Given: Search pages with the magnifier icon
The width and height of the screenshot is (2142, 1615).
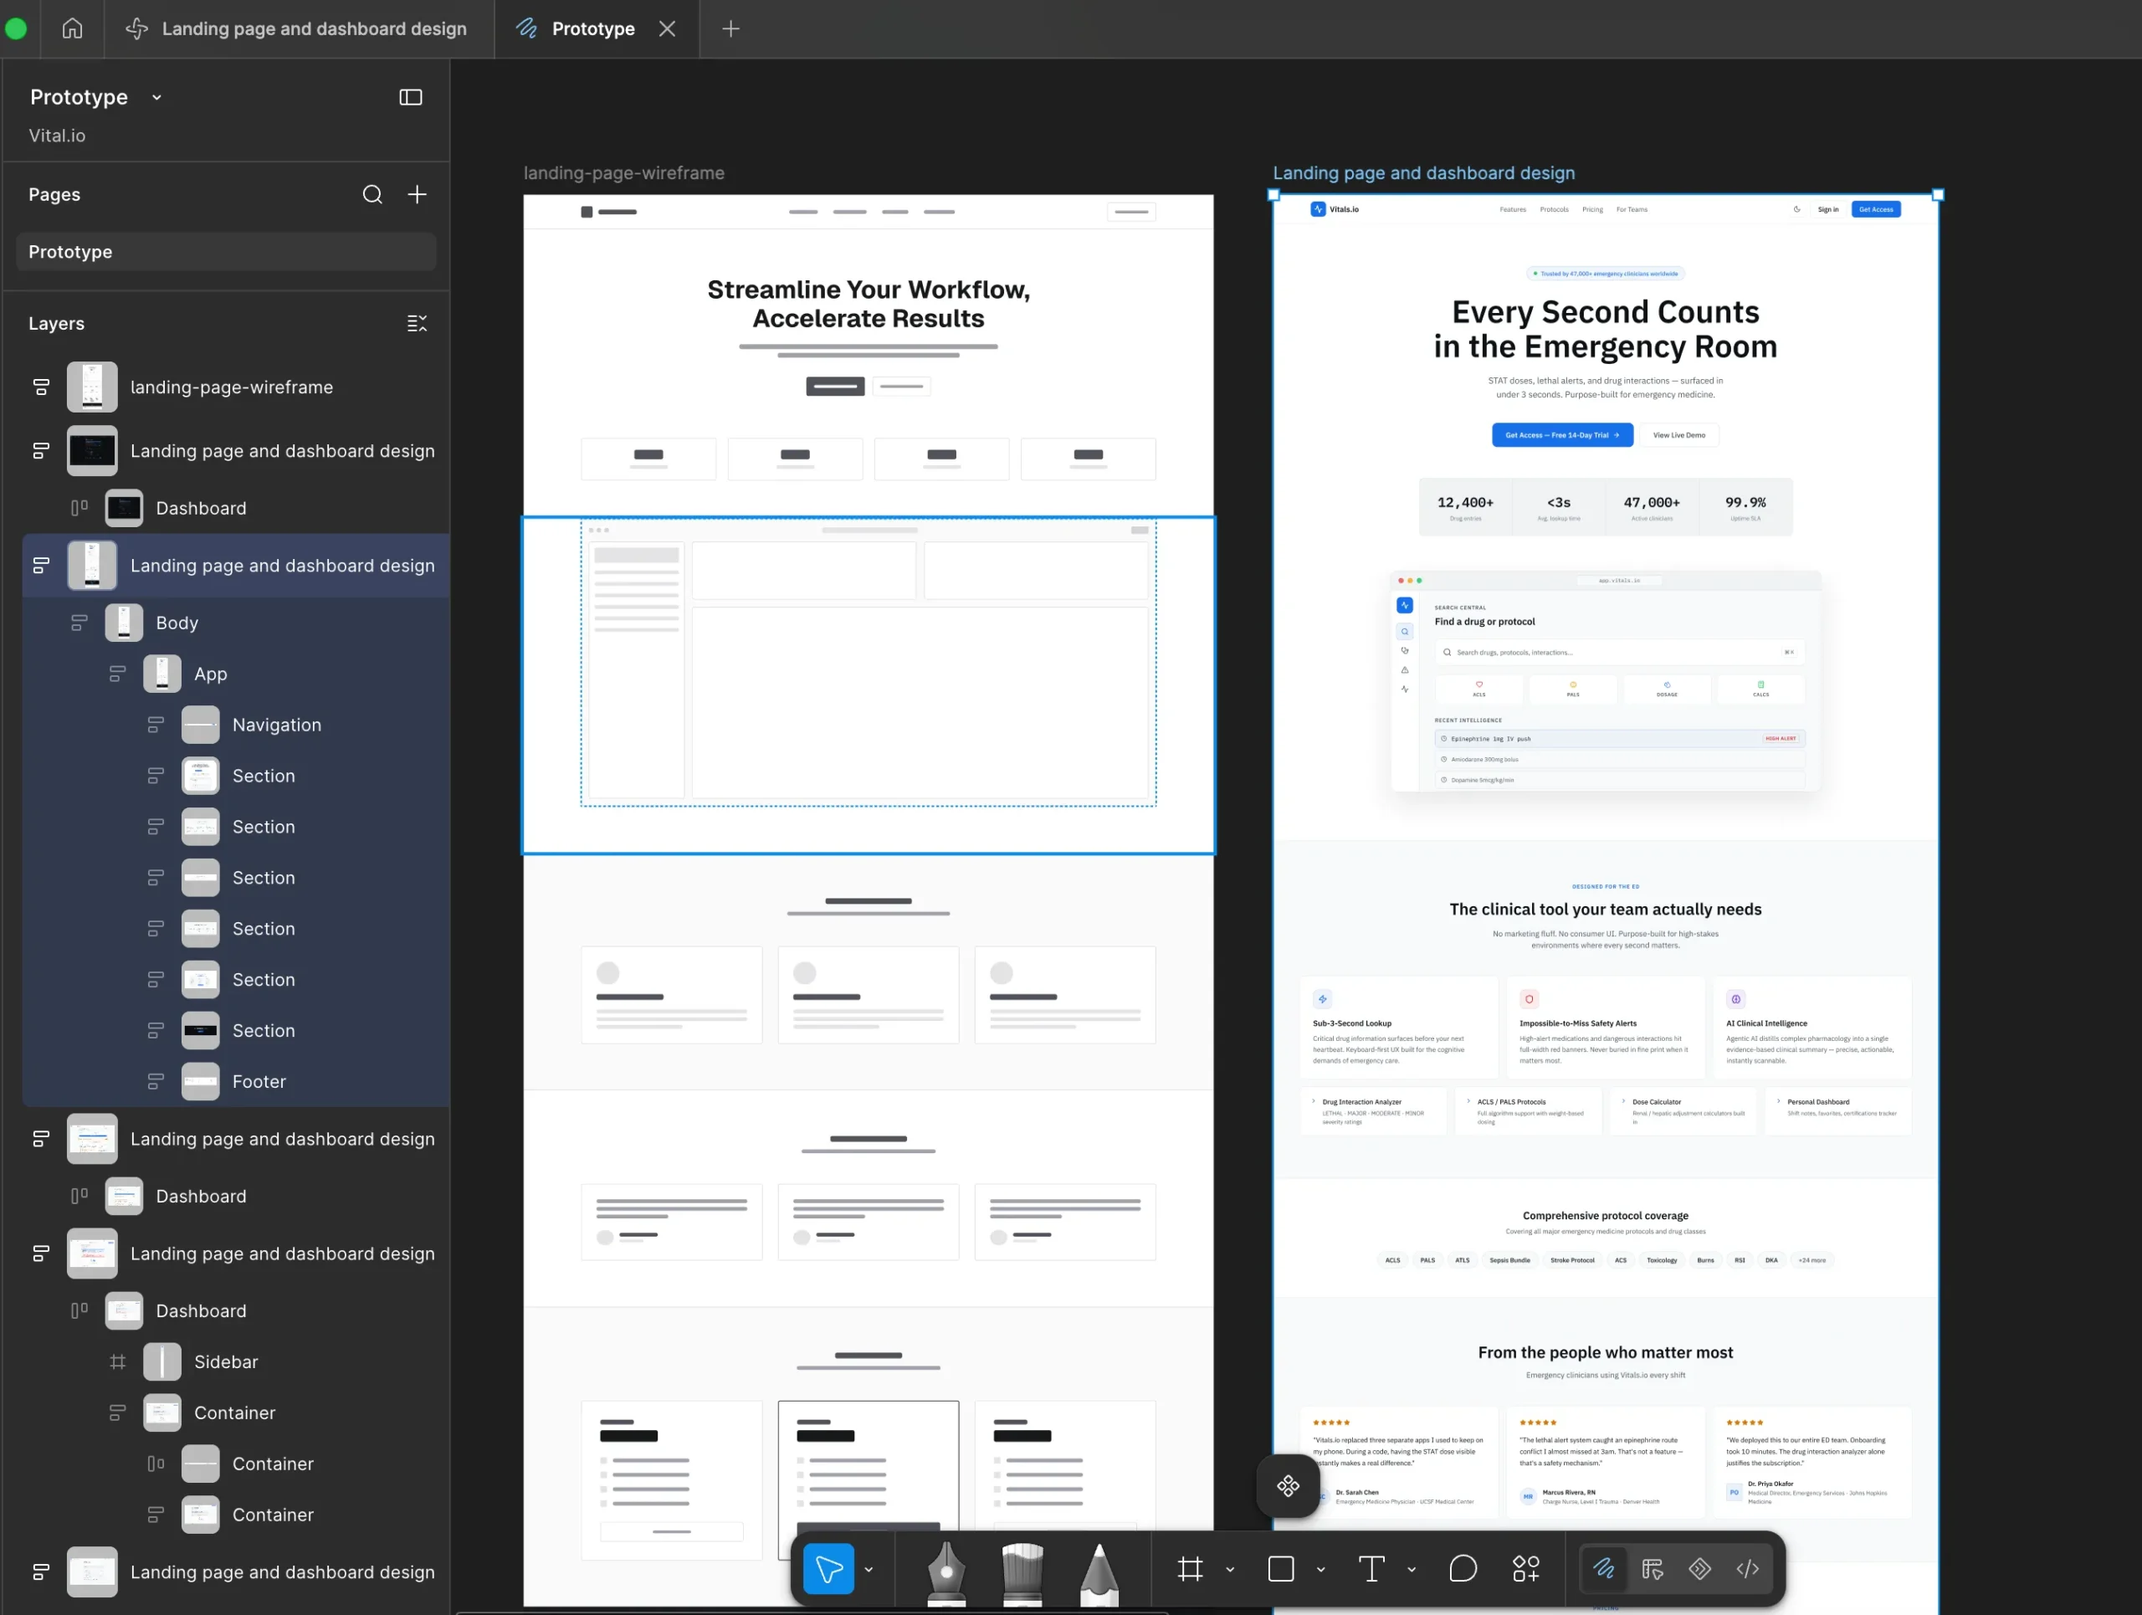Looking at the screenshot, I should [373, 195].
